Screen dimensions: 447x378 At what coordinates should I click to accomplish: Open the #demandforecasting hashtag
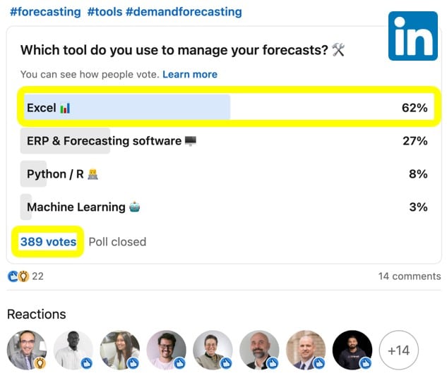184,12
